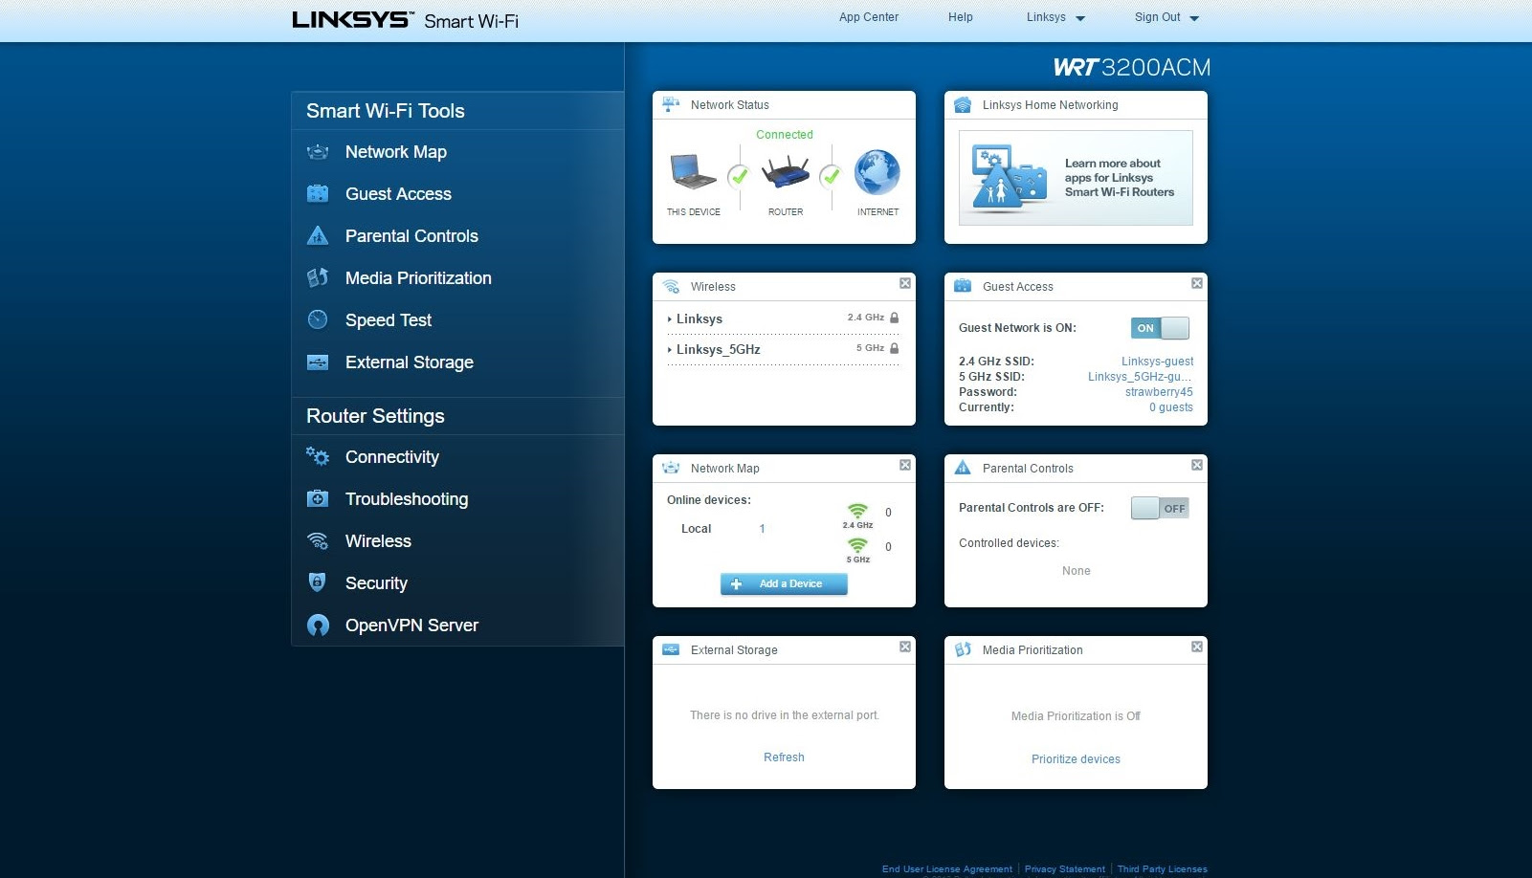Viewport: 1532px width, 878px height.
Task: Open the Privacy Statement link
Action: click(x=1065, y=869)
